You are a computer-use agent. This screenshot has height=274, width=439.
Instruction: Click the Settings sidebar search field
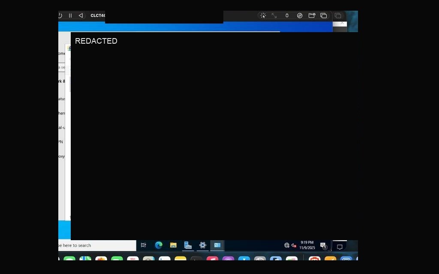click(x=62, y=67)
